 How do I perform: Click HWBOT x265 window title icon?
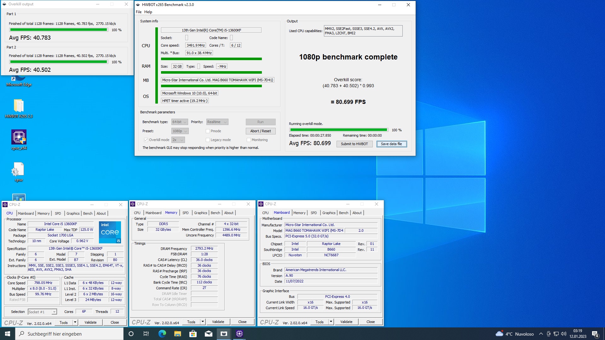coord(138,5)
